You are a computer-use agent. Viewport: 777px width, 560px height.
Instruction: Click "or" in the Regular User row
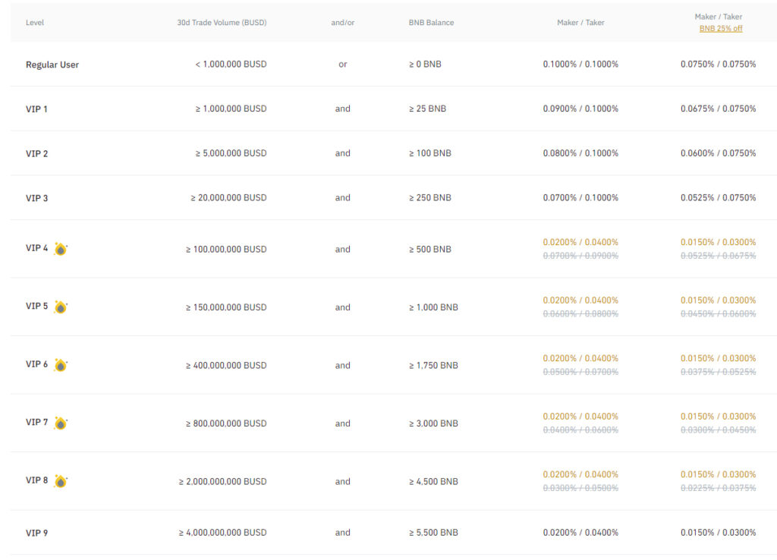click(x=342, y=64)
